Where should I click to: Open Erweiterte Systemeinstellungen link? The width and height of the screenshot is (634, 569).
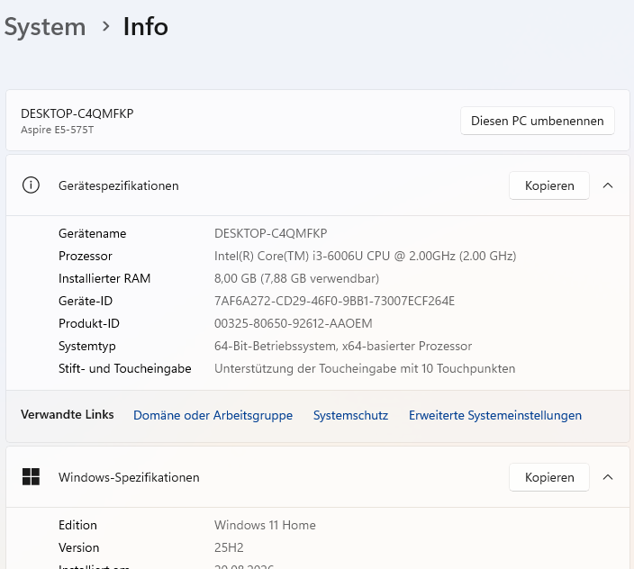(x=495, y=415)
